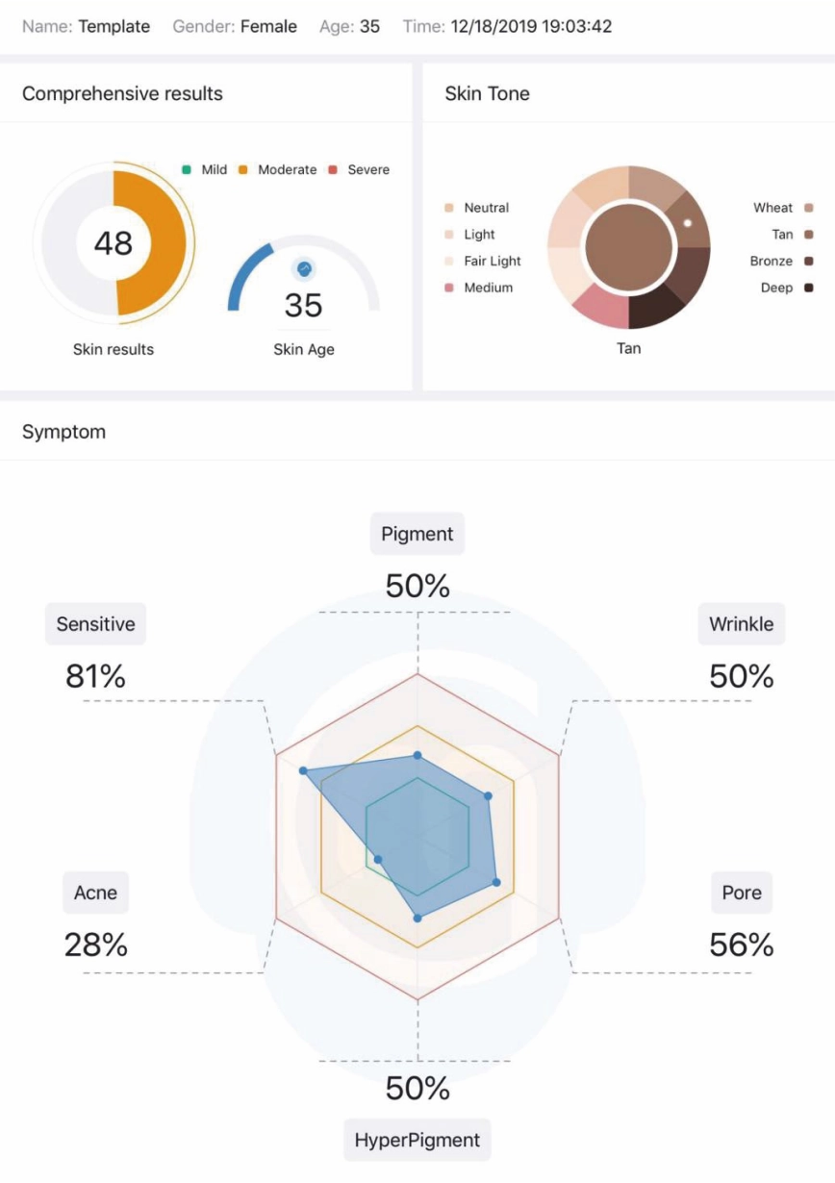Viewport: 835px width, 1183px height.
Task: Click the Sensitive data point on radar chart
Action: pos(303,771)
